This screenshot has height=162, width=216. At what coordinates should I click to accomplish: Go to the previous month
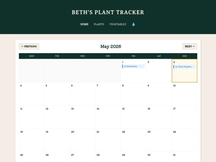(x=29, y=46)
